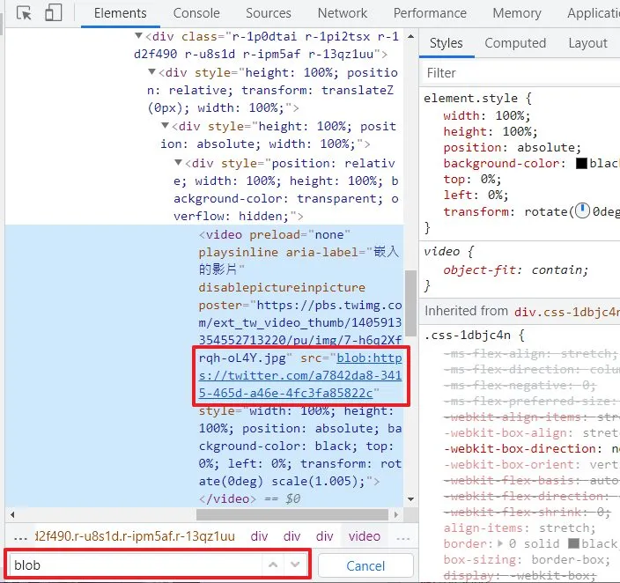Viewport: 620px width, 583px height.
Task: Select the Computed sub-tab
Action: [515, 43]
